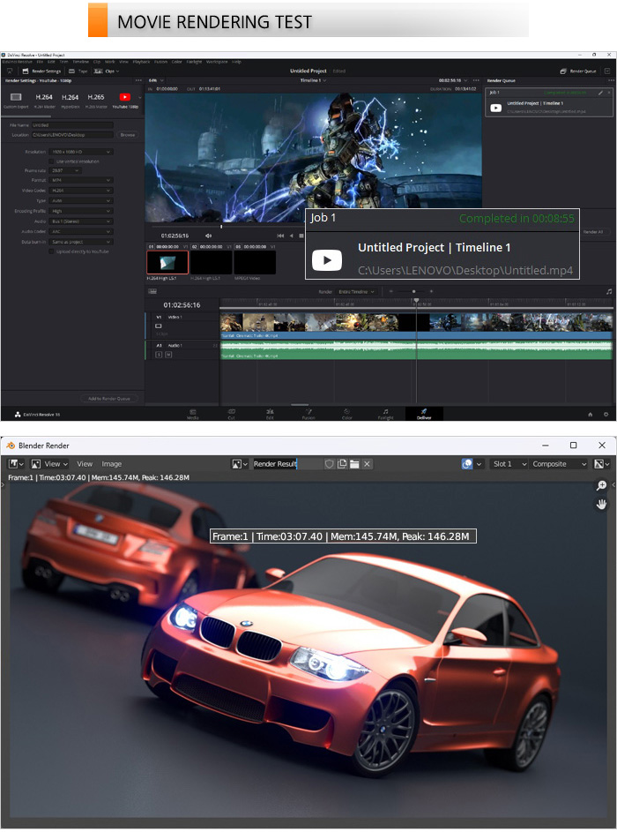
Task: Unlink Render Result with X icon
Action: point(367,464)
